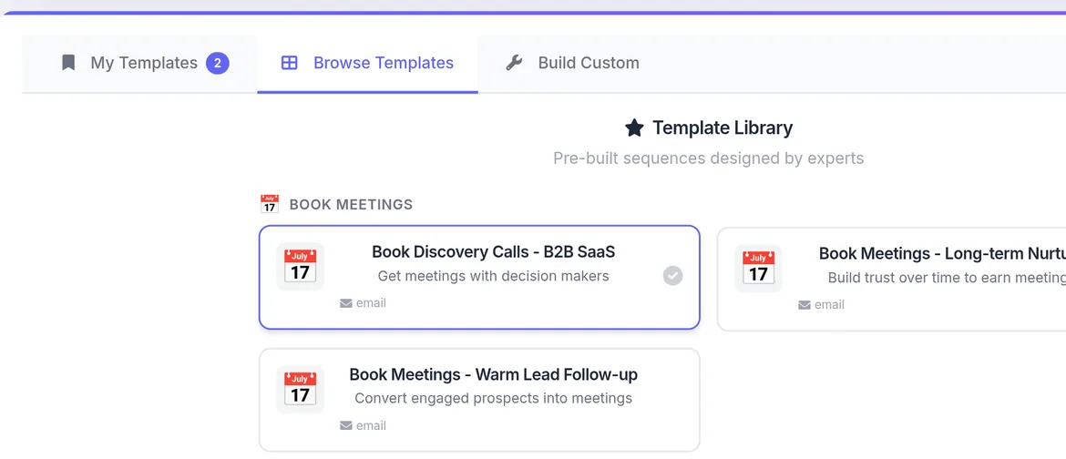Viewport: 1066px width, 459px height.
Task: Click email envelope icon on Long-term Nurture card
Action: (805, 305)
